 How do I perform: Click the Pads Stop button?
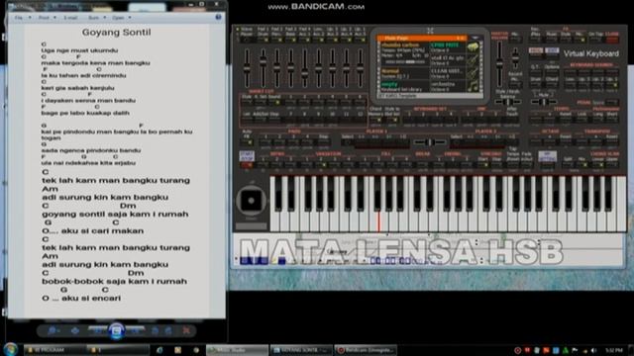323,142
